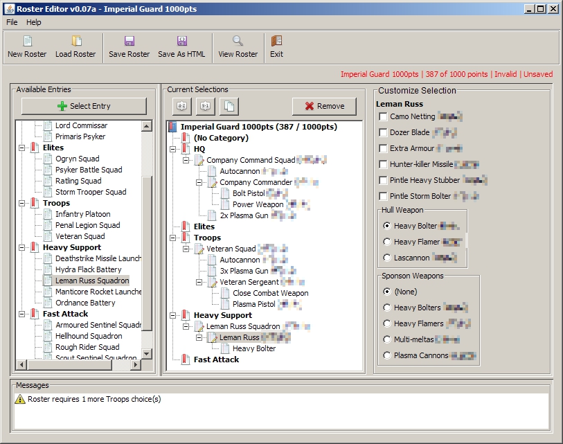Click the vertical scrollbar thumb in Available Entries
563x444 pixels.
147,254
